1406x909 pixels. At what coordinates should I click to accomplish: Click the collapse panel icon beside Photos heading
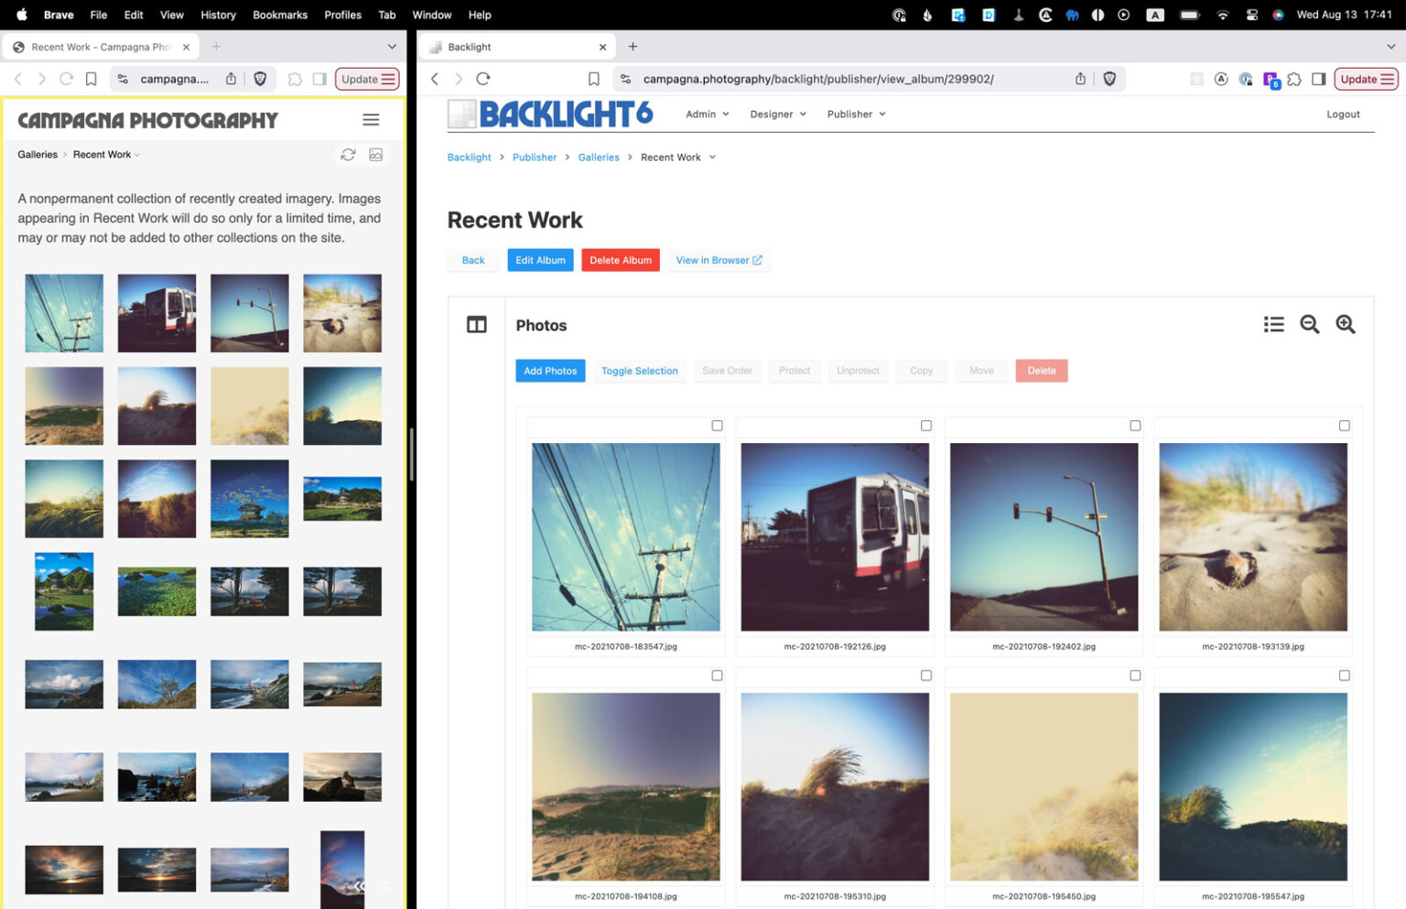[476, 324]
